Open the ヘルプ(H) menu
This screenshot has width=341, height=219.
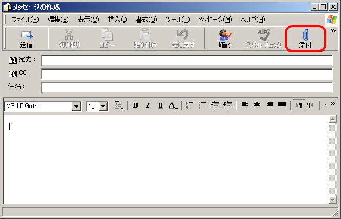click(253, 20)
